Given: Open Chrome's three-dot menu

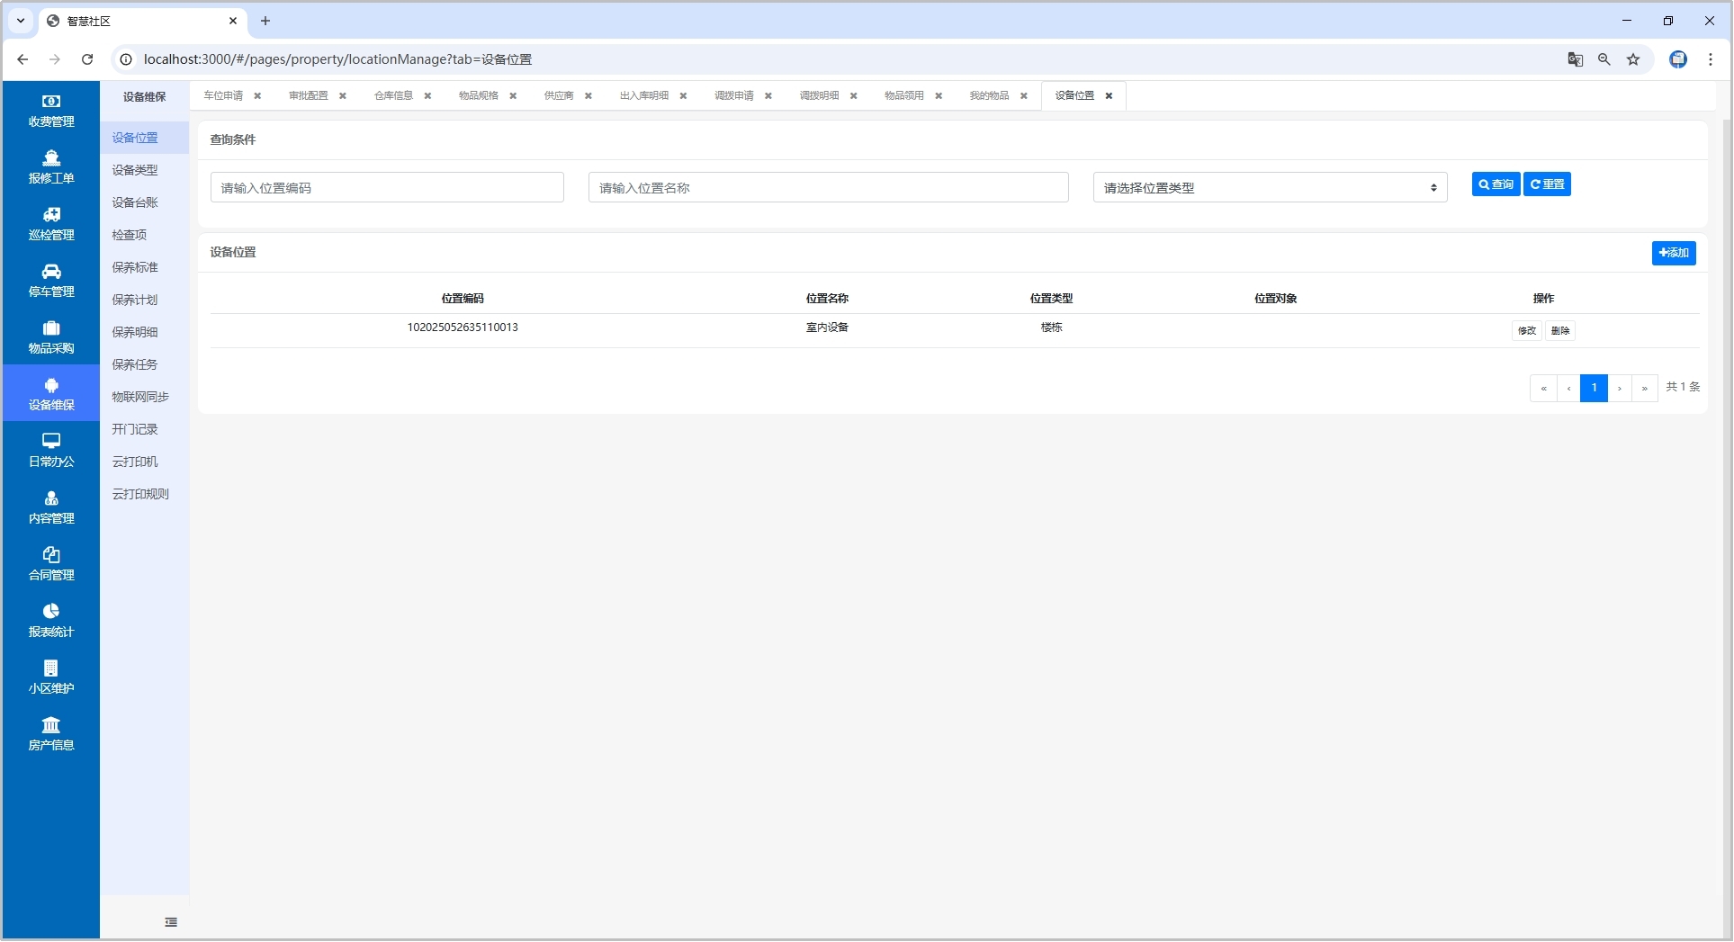Looking at the screenshot, I should click(1711, 59).
